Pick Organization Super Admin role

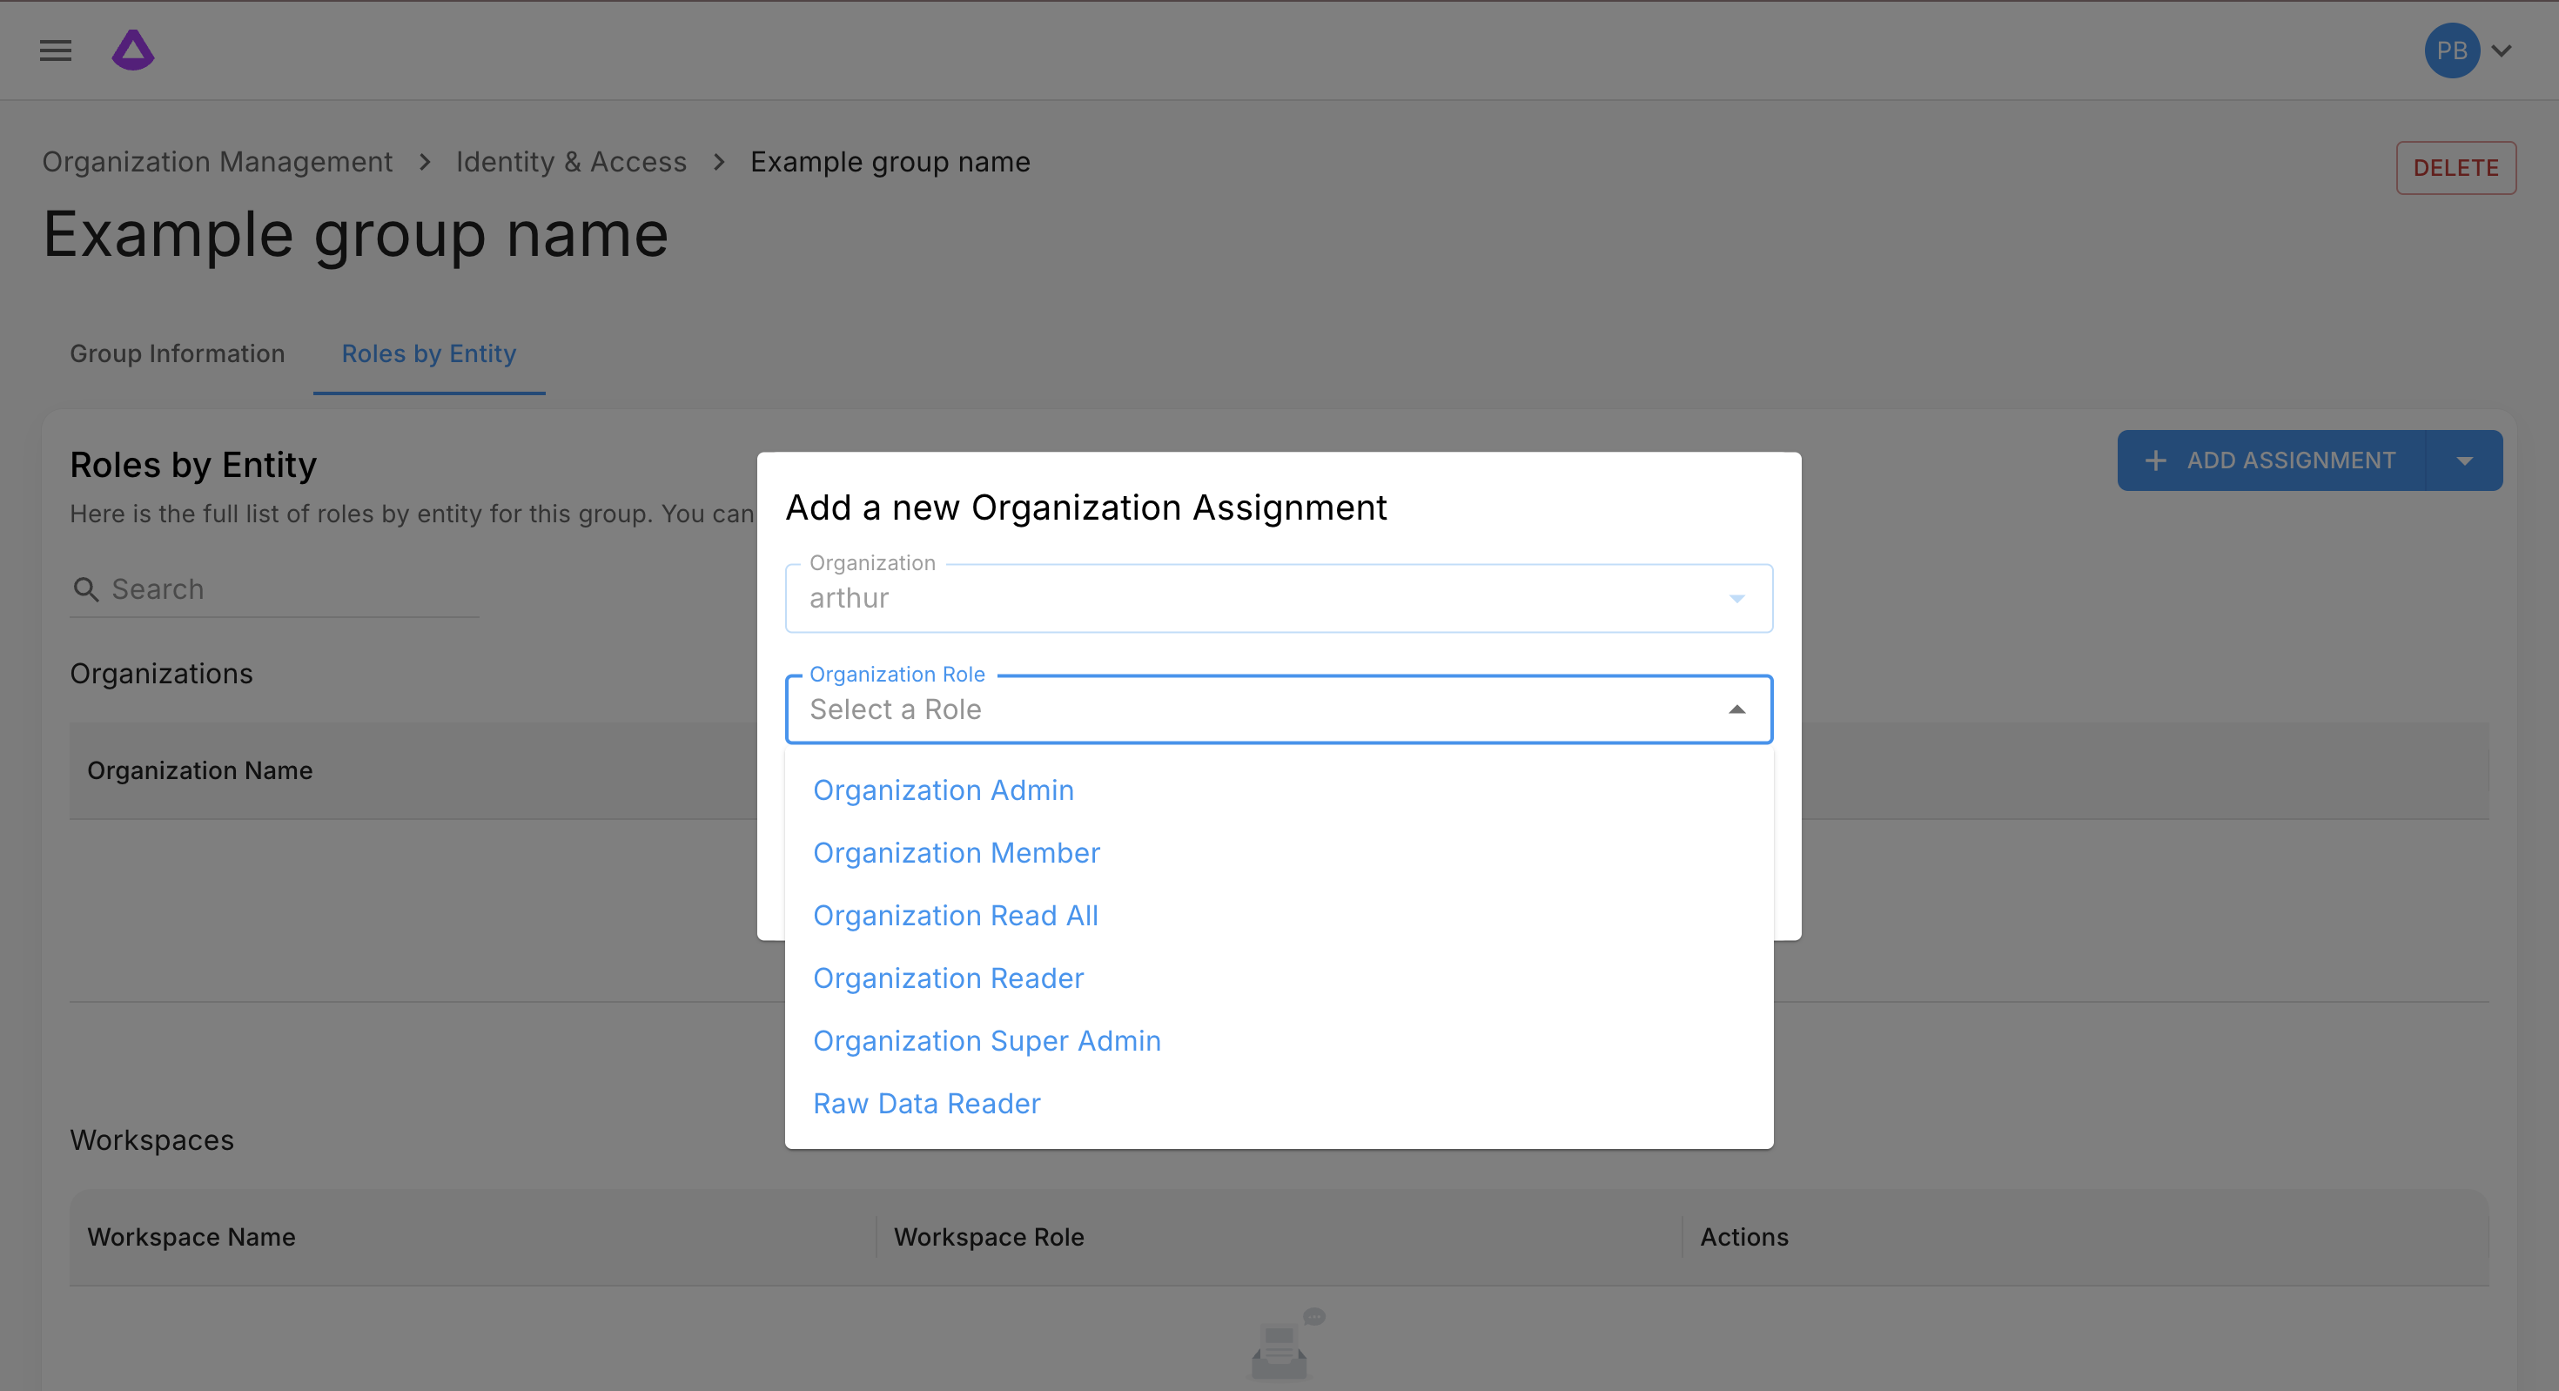986,1040
